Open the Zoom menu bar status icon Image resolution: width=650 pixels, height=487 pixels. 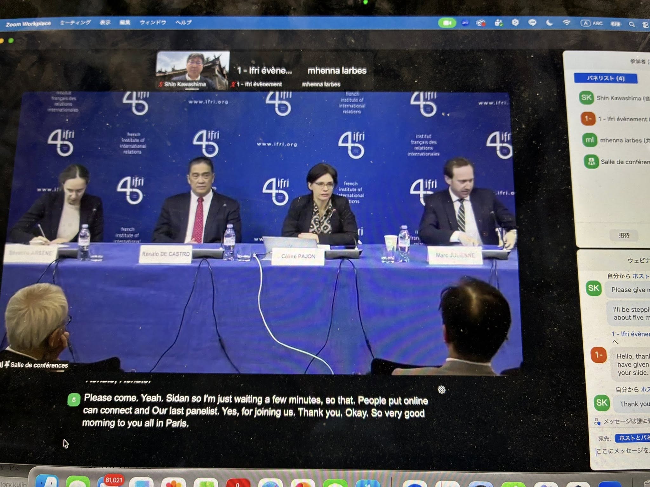point(465,23)
